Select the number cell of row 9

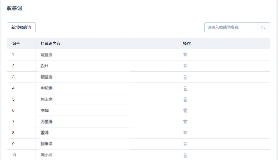point(13,144)
